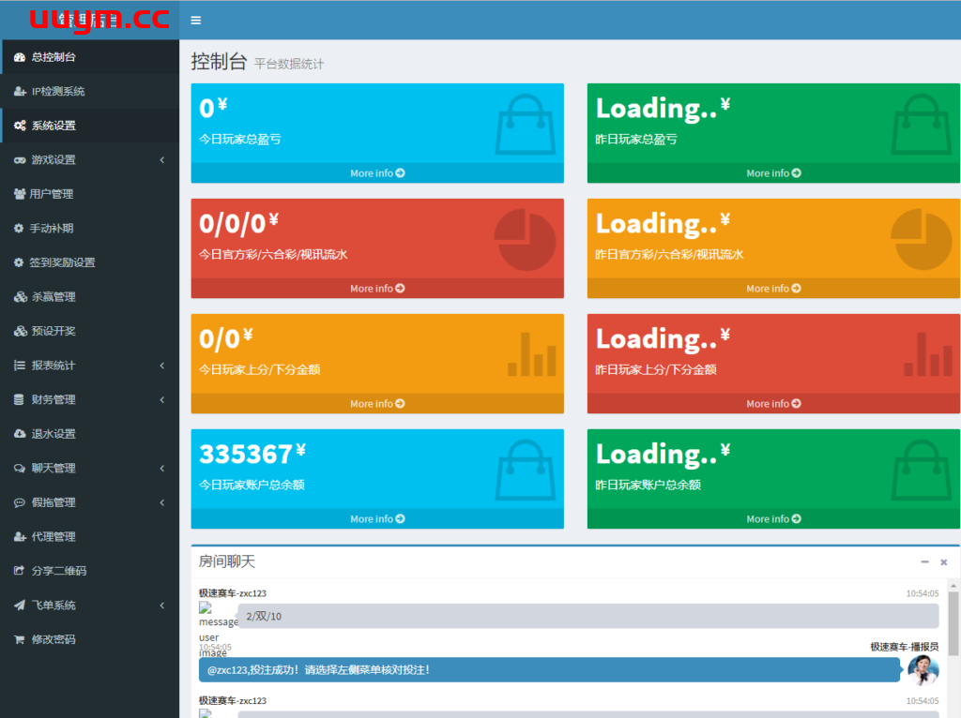Open the IP检测系统 menu item
Viewport: 961px width, 718px height.
[58, 92]
